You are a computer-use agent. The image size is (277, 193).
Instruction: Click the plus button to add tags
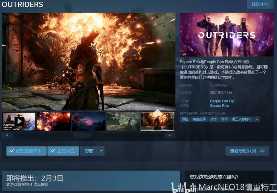pos(257,119)
